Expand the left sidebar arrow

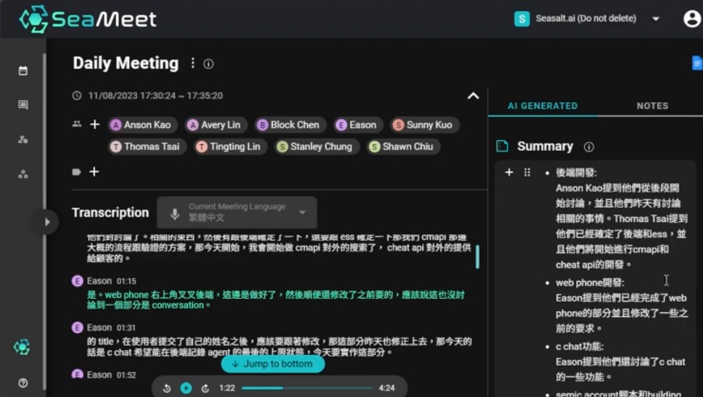tap(47, 222)
